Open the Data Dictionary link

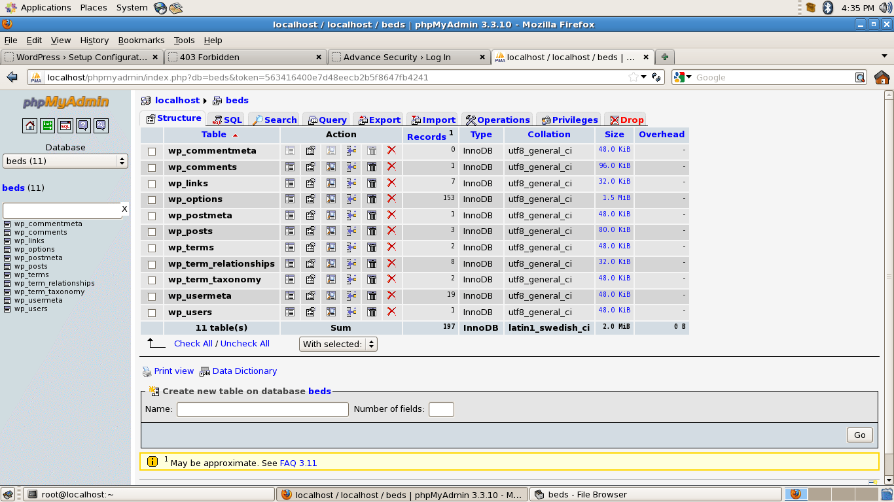[244, 371]
